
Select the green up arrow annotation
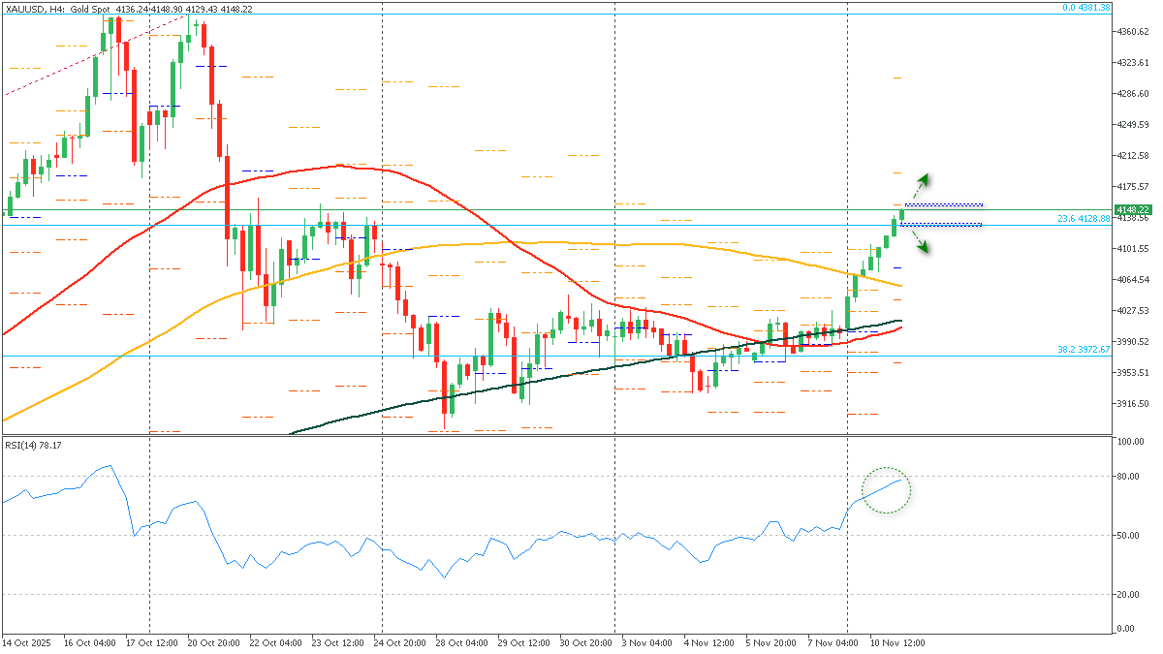tap(922, 180)
